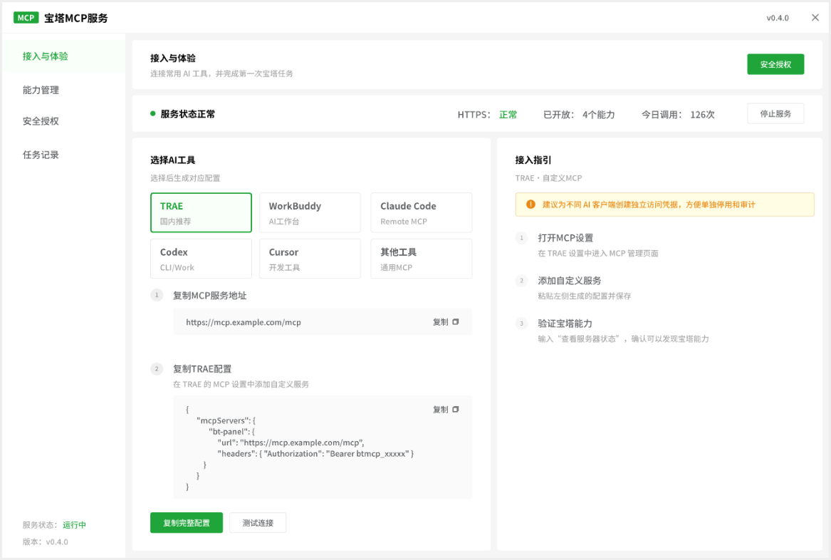The height and width of the screenshot is (560, 831).
Task: Click the v0.4.0 version label in the header
Action: point(778,18)
